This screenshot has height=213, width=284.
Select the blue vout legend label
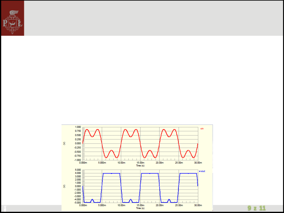pos(203,171)
